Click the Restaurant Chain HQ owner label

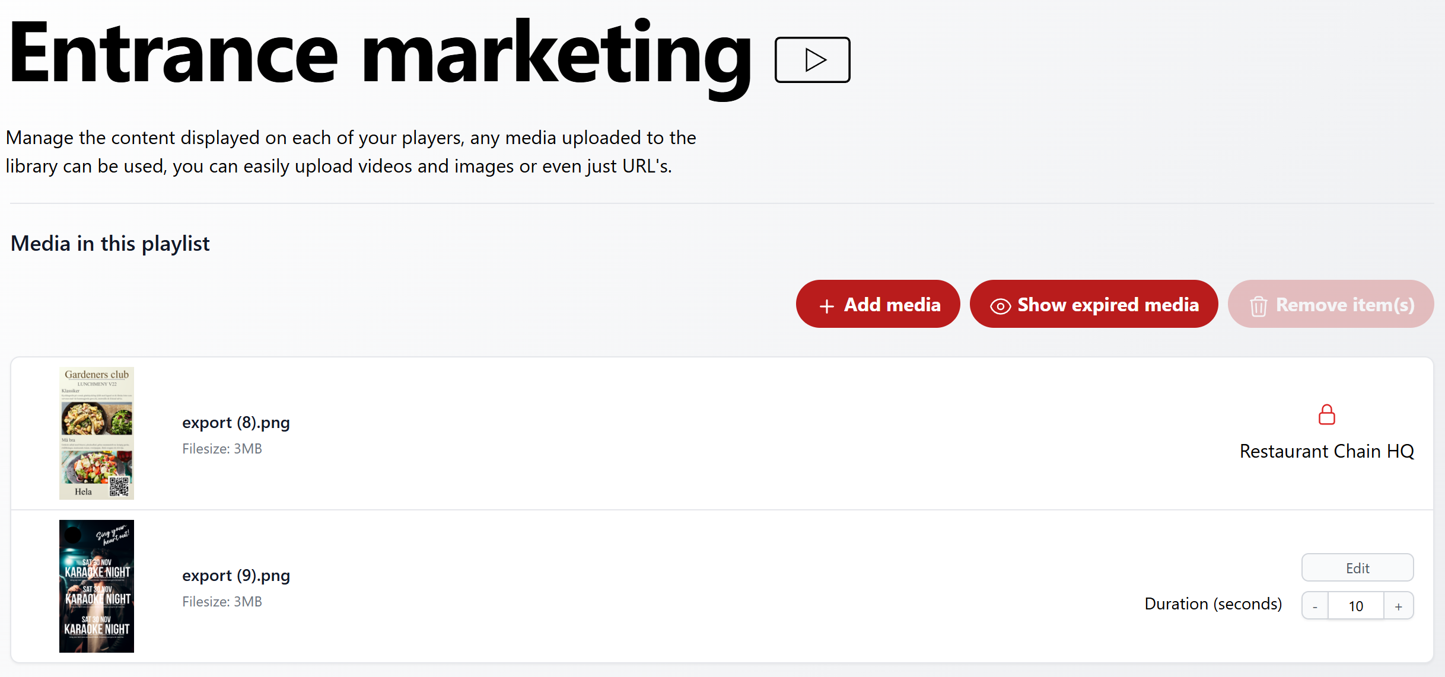[1326, 451]
